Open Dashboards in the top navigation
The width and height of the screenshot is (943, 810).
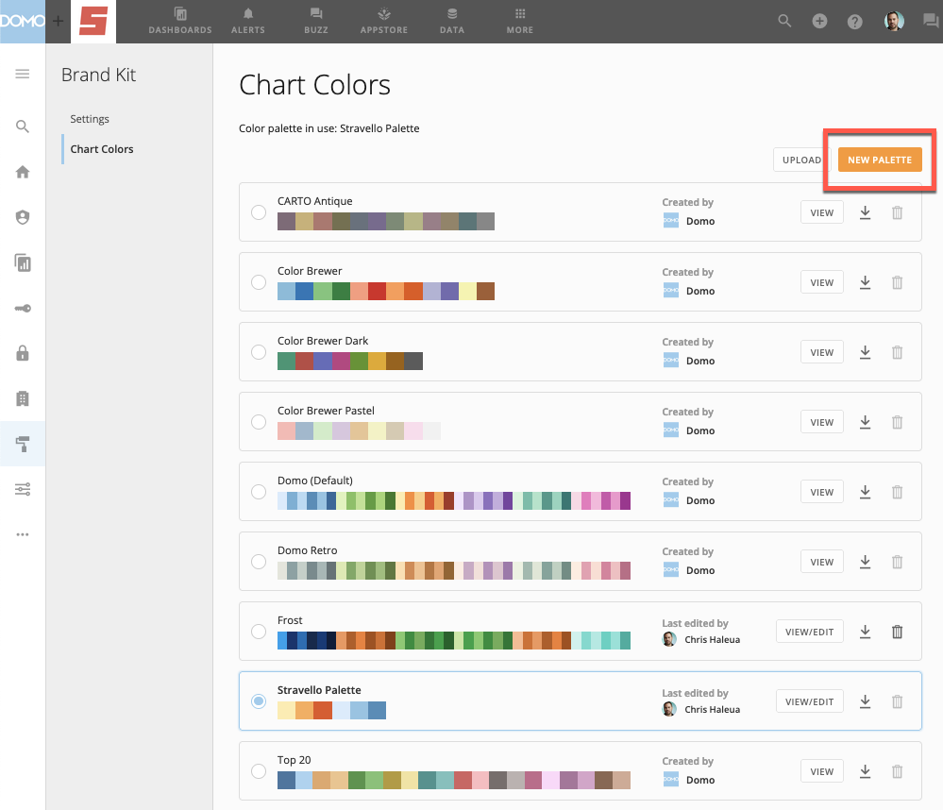click(180, 21)
